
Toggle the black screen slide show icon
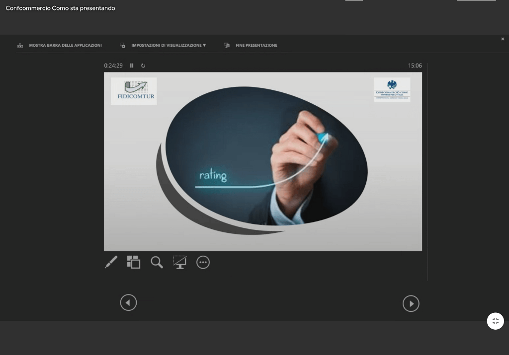(179, 262)
